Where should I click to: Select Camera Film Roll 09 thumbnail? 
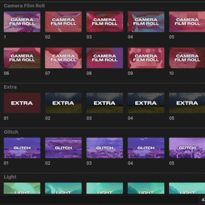(146, 58)
